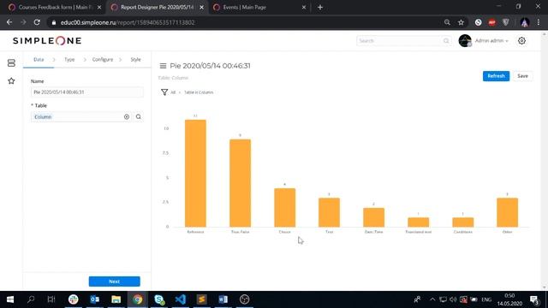This screenshot has width=548, height=308.
Task: Switch to Courses Feedback form browser tab
Action: pyautogui.click(x=55, y=7)
